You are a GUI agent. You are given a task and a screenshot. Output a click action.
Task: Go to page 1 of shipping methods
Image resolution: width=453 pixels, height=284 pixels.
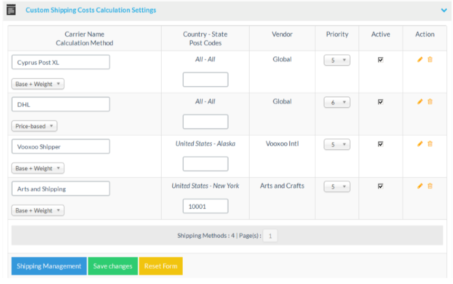(270, 236)
